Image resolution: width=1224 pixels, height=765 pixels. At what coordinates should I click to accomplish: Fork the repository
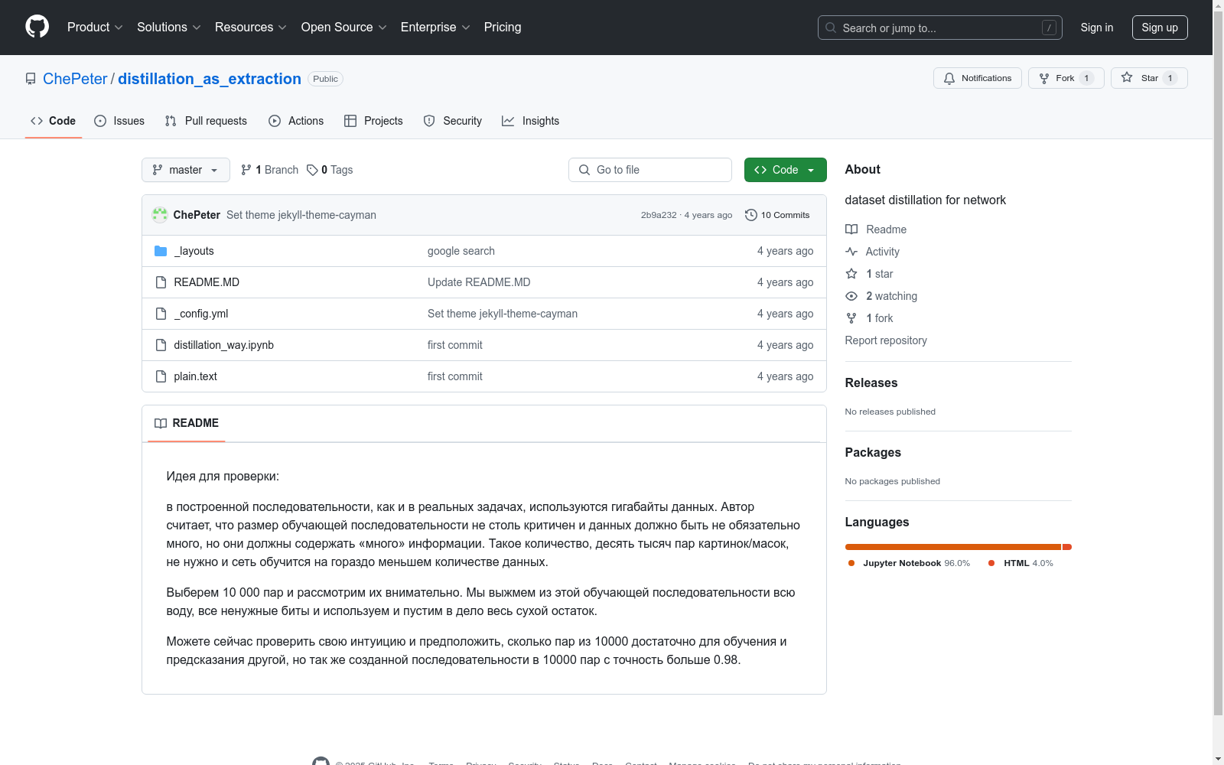pos(1066,78)
